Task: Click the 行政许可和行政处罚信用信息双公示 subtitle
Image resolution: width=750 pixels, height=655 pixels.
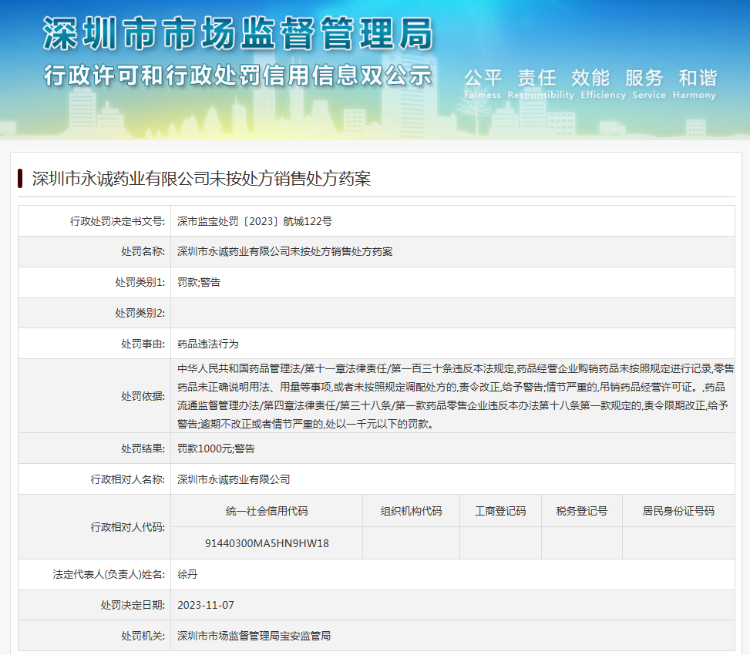Action: pos(237,76)
